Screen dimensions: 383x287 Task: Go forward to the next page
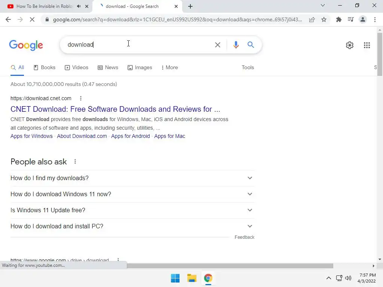20,19
